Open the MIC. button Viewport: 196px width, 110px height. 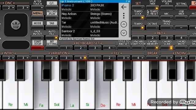pyautogui.click(x=167, y=18)
